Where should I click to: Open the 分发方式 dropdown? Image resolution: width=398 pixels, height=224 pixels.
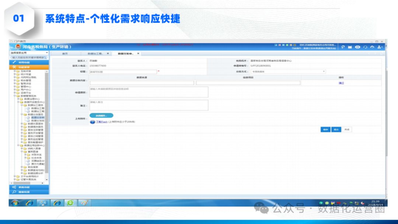pos(288,72)
